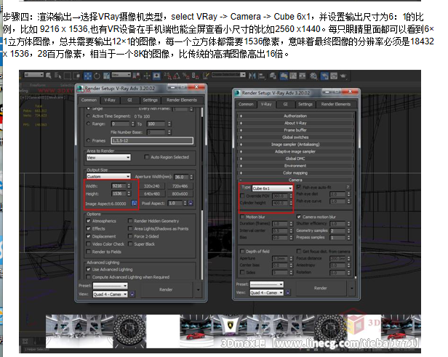Toggle Use Advanced Lighting checkbox
This screenshot has width=448, height=357.
pos(89,269)
